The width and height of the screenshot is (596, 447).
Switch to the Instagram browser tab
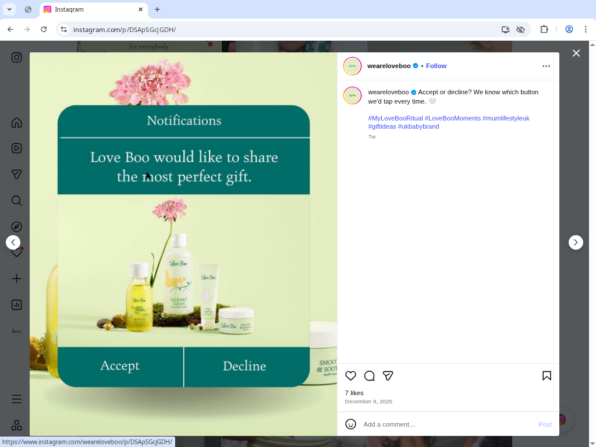click(x=93, y=9)
